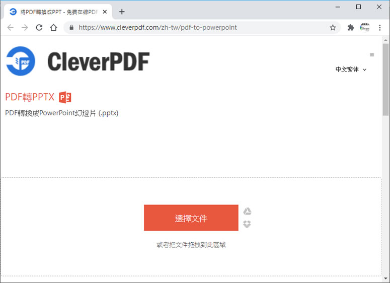Screen dimensions: 390x283
Task: Click the CleverPDF logo icon
Action: click(x=21, y=61)
